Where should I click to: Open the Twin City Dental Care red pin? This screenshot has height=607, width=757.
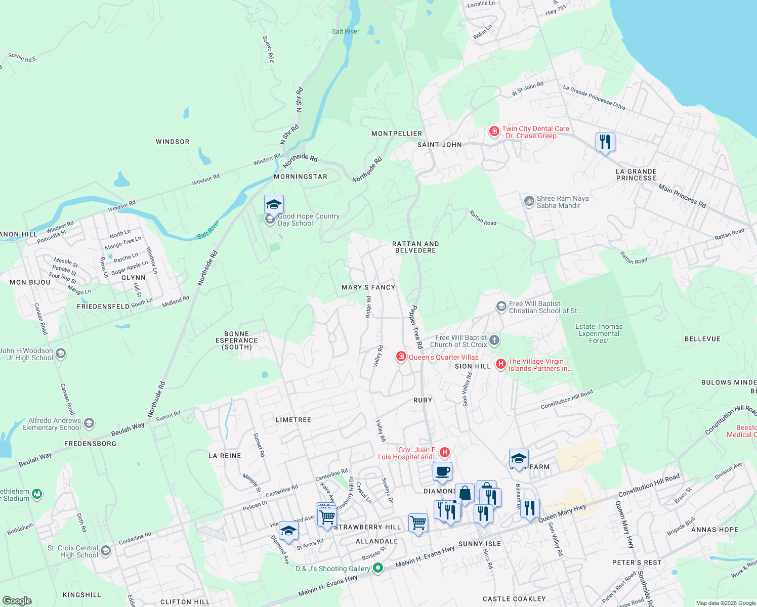(493, 131)
